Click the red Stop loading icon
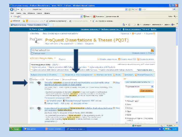Viewport: 182px width, 137px height. click(136, 9)
